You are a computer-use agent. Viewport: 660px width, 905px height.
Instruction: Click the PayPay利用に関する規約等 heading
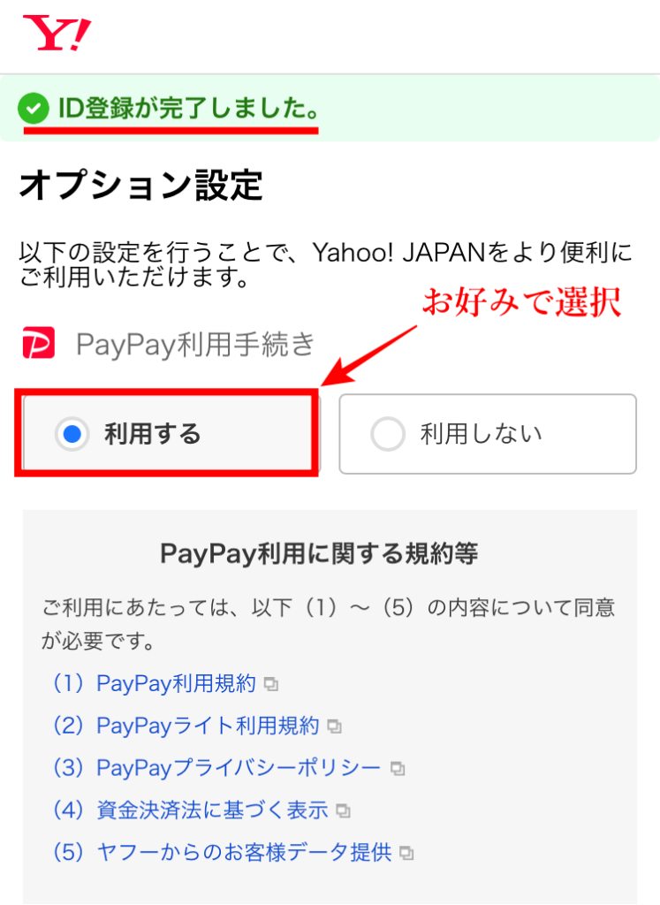click(x=319, y=553)
